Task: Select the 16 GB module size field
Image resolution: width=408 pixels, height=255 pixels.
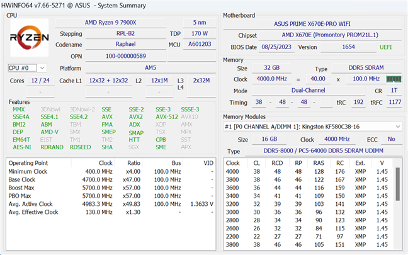Action: [x=269, y=139]
